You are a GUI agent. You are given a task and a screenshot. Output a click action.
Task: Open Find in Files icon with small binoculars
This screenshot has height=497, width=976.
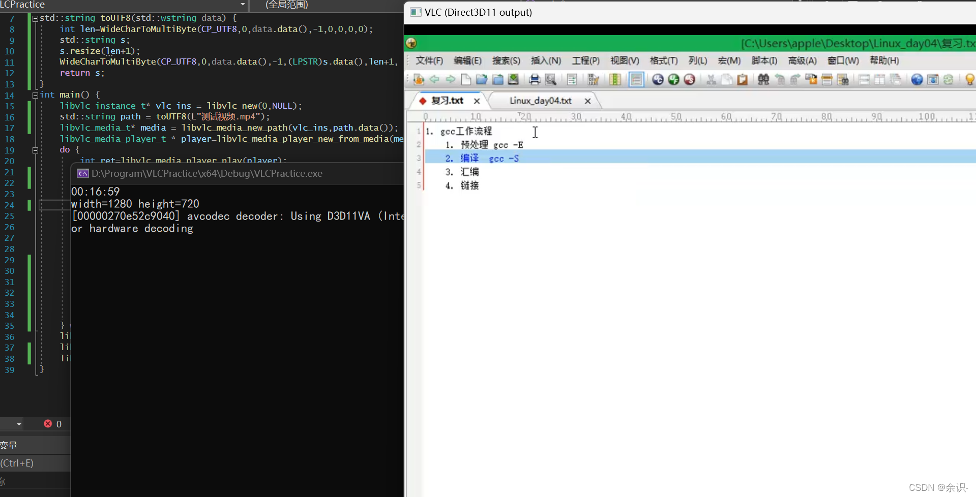click(x=843, y=79)
